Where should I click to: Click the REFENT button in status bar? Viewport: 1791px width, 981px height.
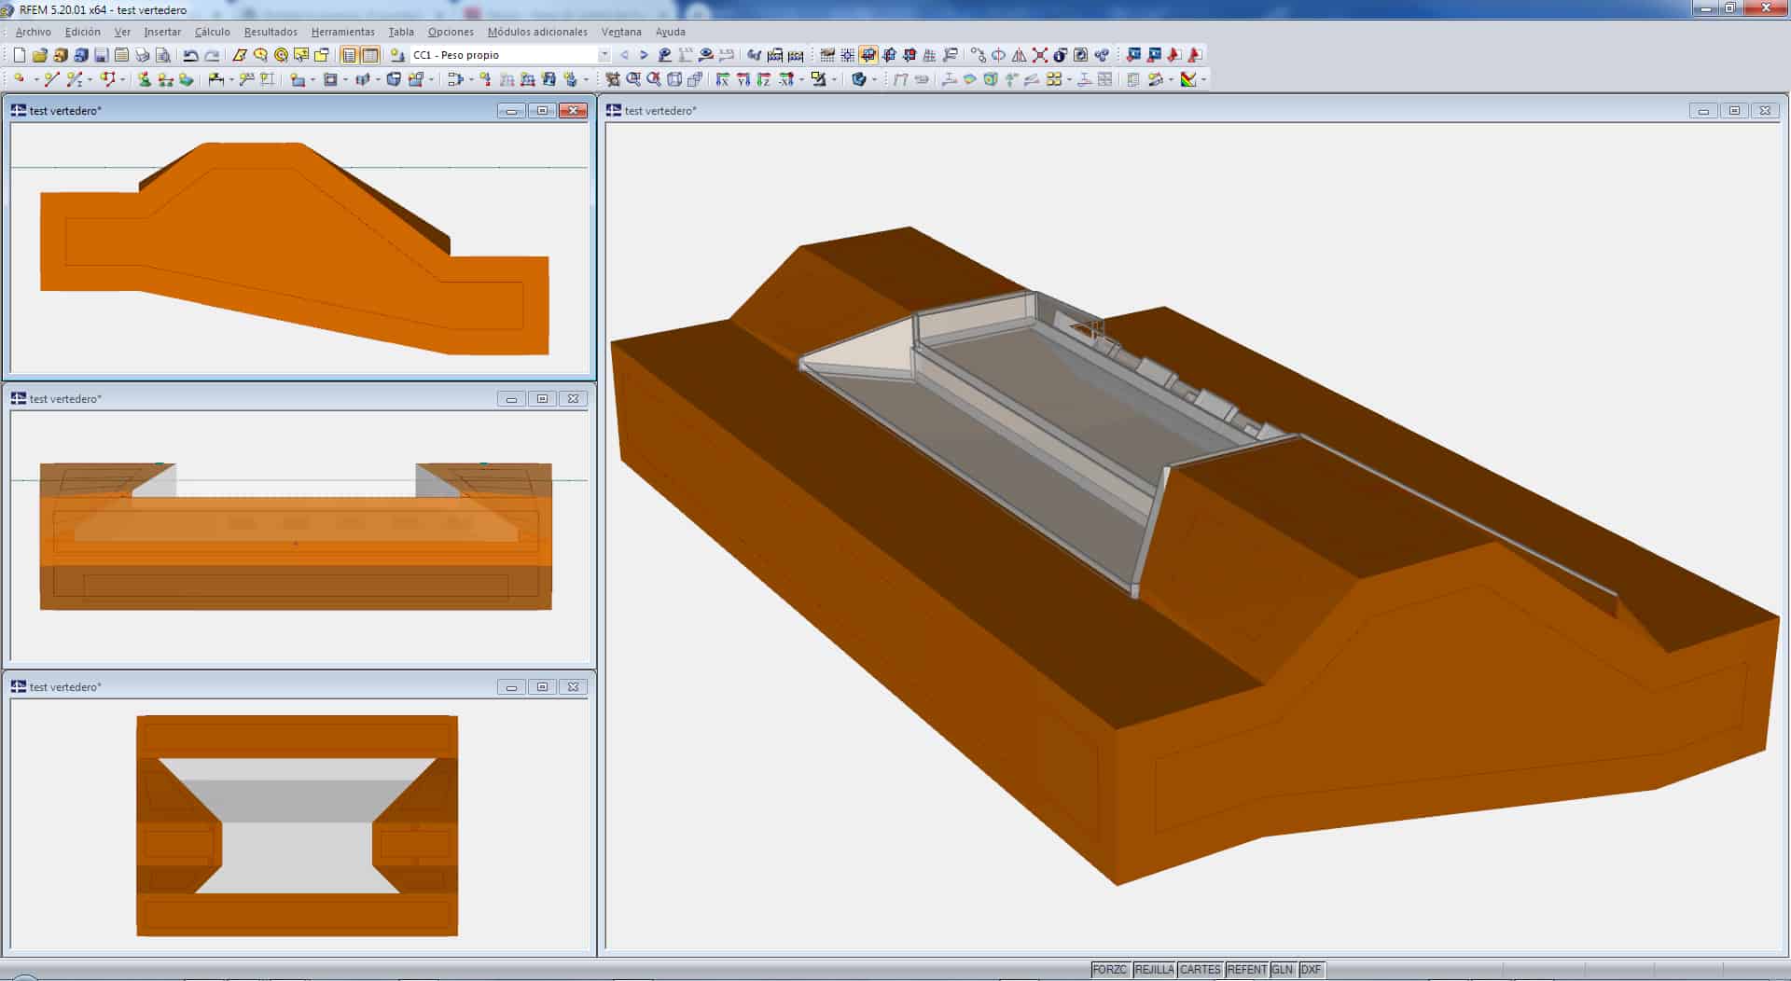pyautogui.click(x=1246, y=970)
